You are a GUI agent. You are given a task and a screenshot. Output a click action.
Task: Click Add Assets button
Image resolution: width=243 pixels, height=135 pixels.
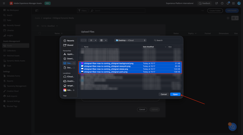click(x=232, y=11)
